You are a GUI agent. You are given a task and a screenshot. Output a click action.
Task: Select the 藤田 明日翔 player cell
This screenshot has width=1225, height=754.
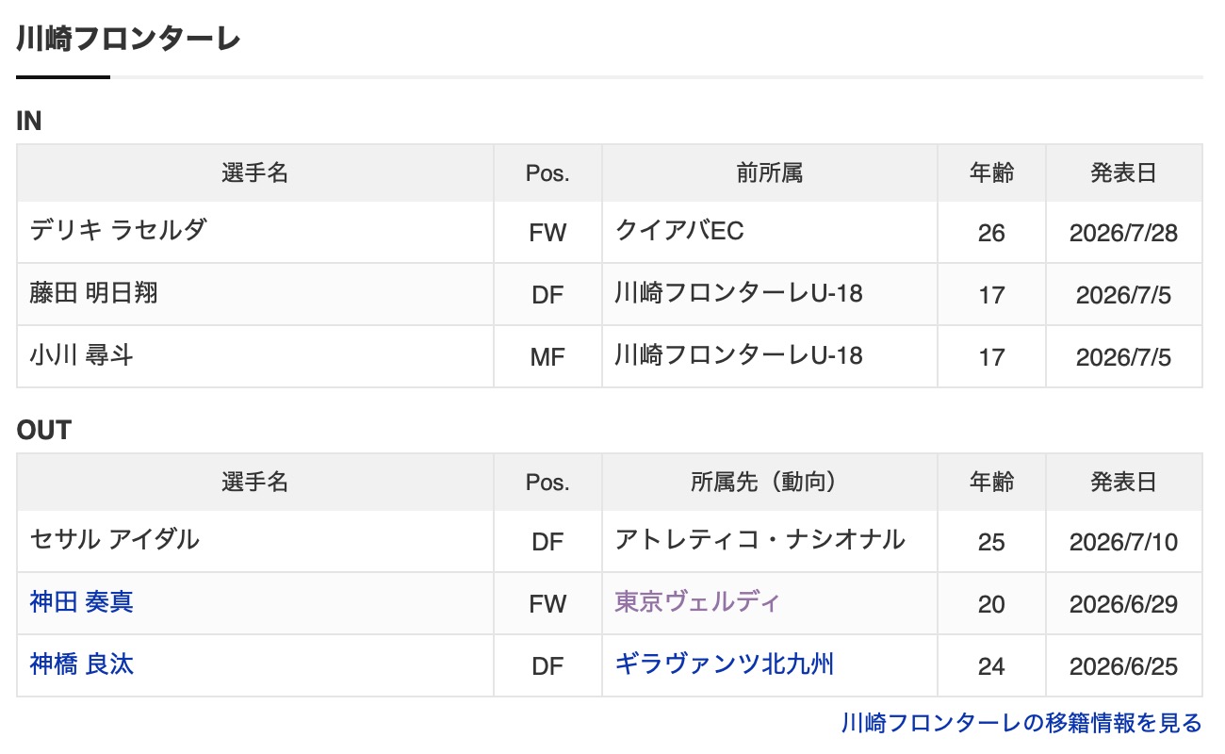tap(255, 294)
